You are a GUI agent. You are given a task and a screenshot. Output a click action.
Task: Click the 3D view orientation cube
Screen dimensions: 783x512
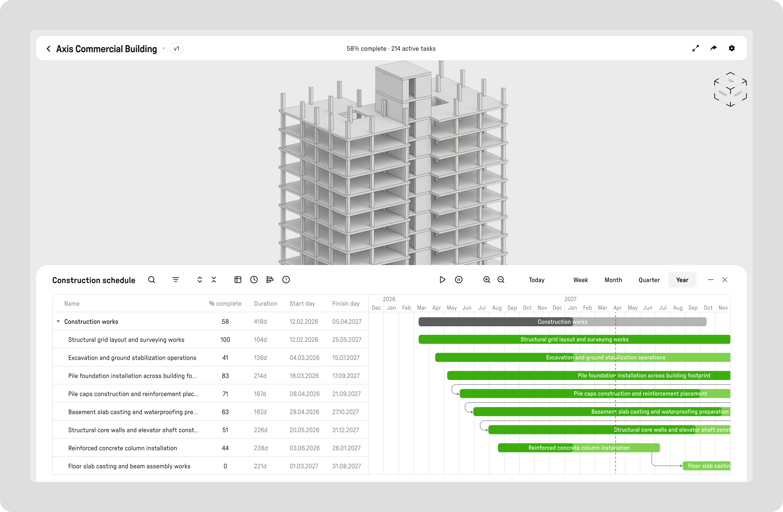(730, 89)
